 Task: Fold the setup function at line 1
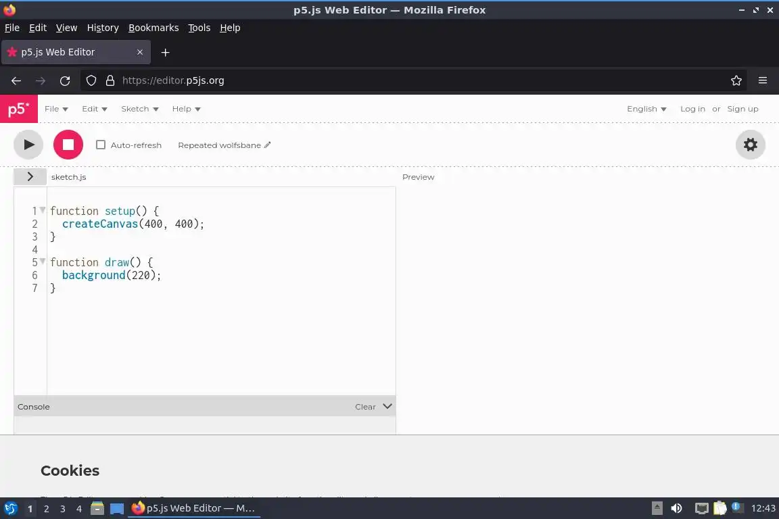pyautogui.click(x=43, y=210)
